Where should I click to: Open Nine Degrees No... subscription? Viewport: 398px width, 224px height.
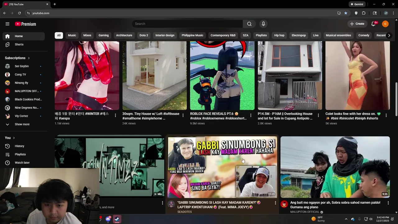click(24, 108)
